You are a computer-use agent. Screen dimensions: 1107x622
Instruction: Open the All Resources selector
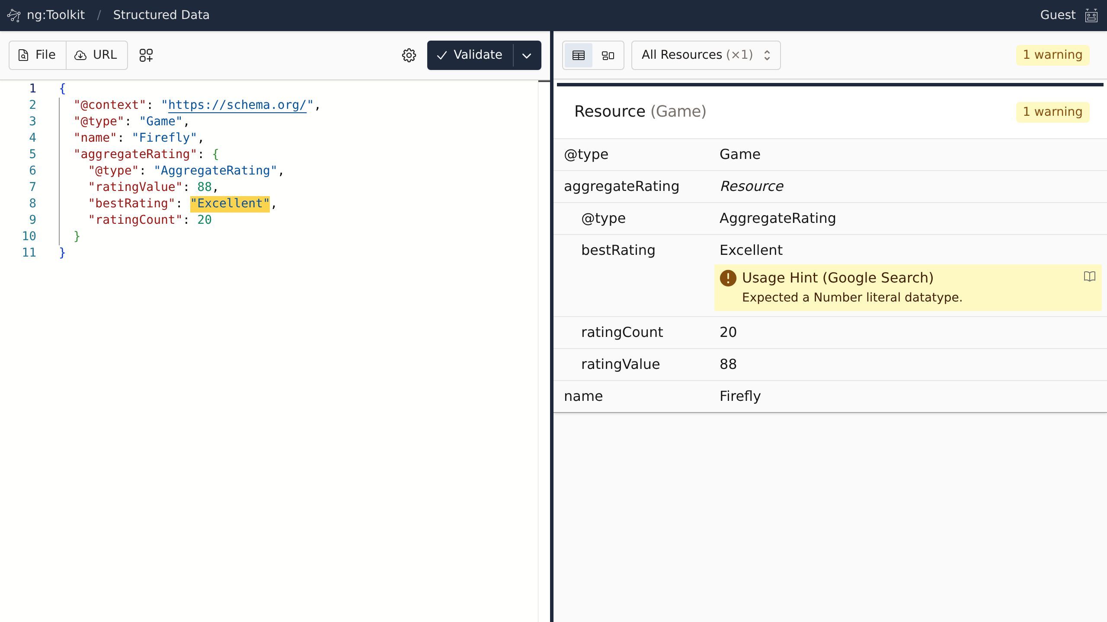click(706, 55)
